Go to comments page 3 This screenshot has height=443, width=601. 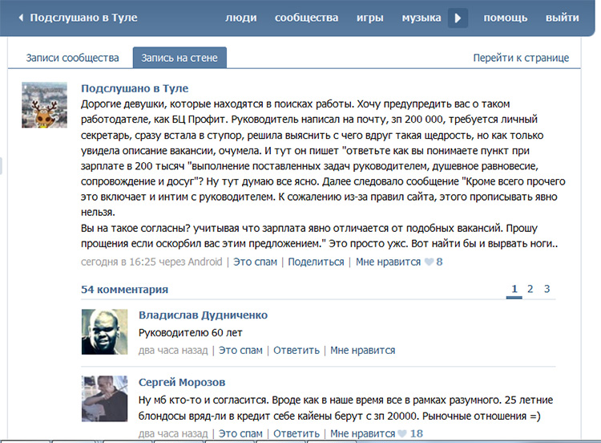(547, 289)
